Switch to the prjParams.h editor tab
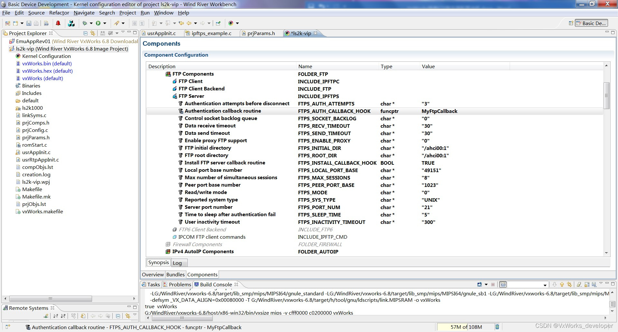Image resolution: width=618 pixels, height=332 pixels. point(261,33)
